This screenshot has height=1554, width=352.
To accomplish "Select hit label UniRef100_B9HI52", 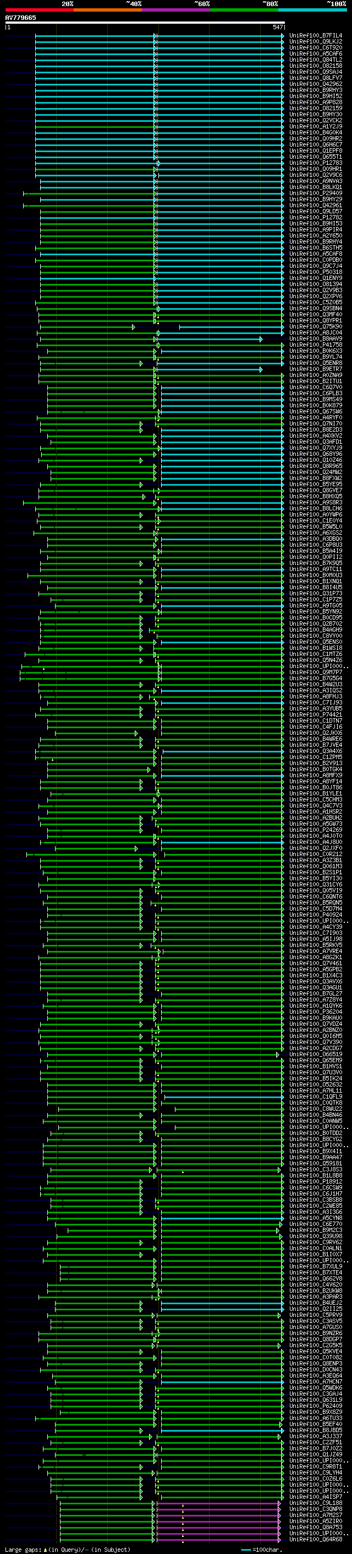I will point(315,96).
